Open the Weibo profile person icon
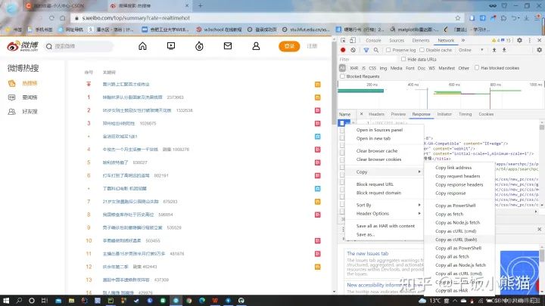Screen dimensions: 545x306 [x=256, y=46]
